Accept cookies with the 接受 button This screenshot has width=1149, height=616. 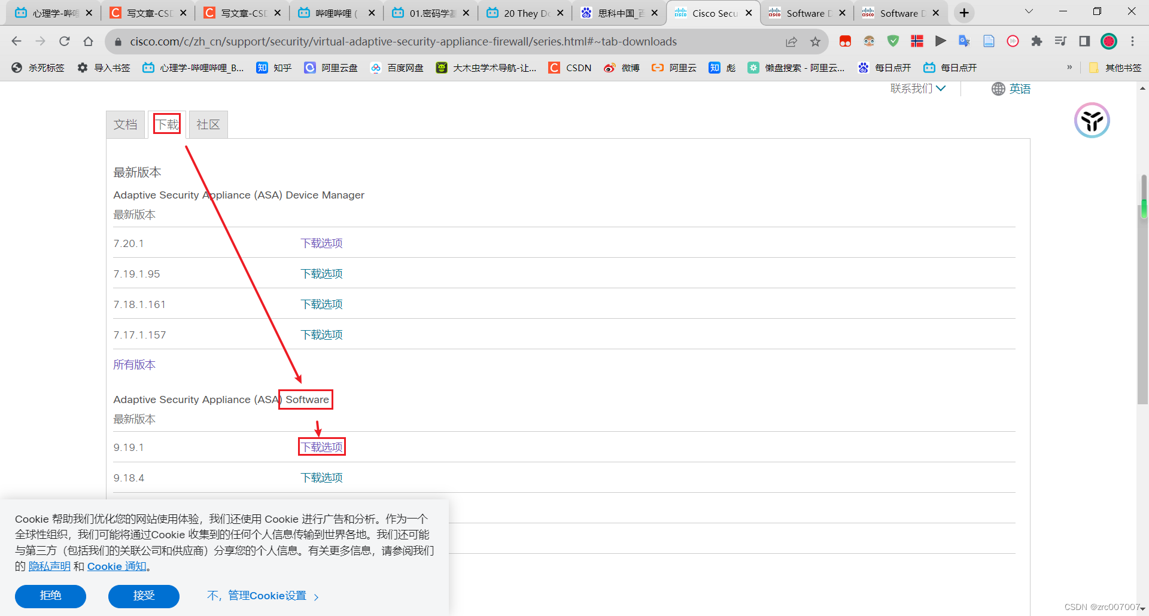tap(144, 596)
